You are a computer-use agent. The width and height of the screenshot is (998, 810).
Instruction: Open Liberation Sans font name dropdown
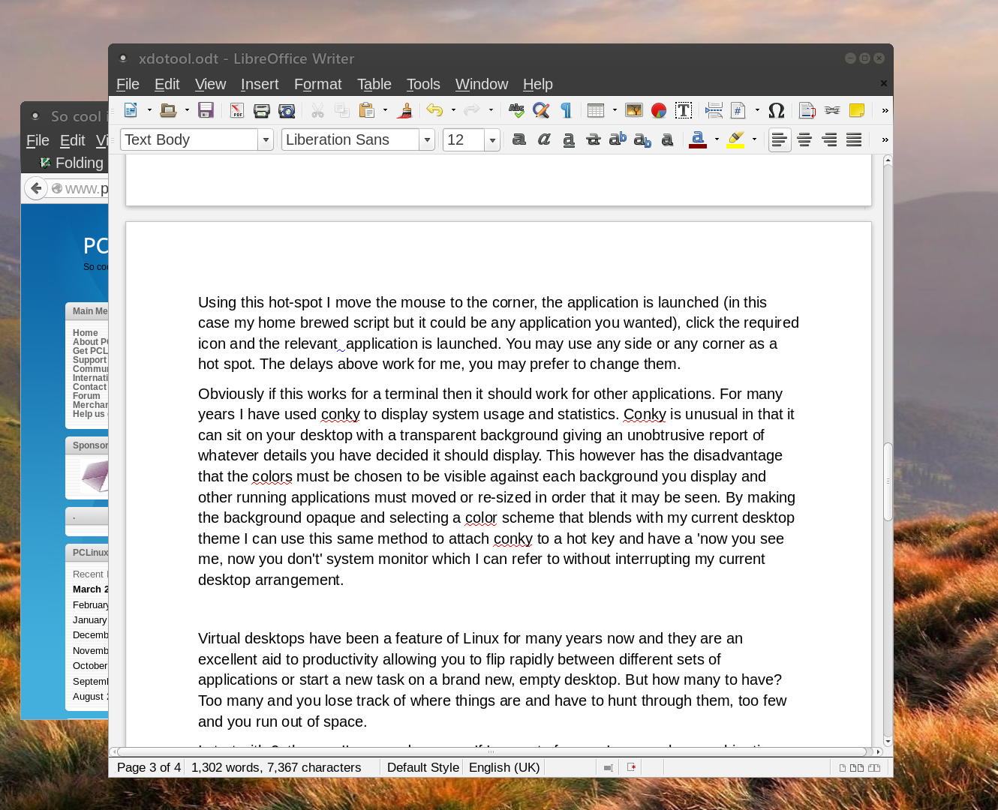(427, 139)
